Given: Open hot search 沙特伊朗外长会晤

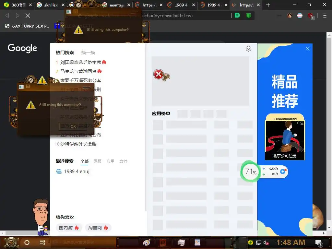Looking at the screenshot, I should [78, 144].
